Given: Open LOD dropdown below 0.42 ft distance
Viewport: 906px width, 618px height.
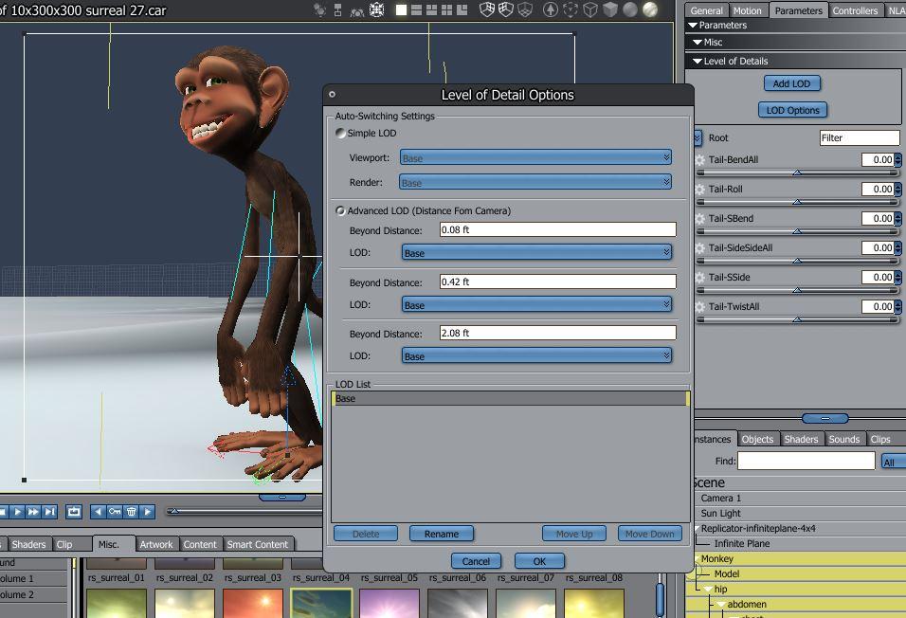Looking at the screenshot, I should point(536,304).
